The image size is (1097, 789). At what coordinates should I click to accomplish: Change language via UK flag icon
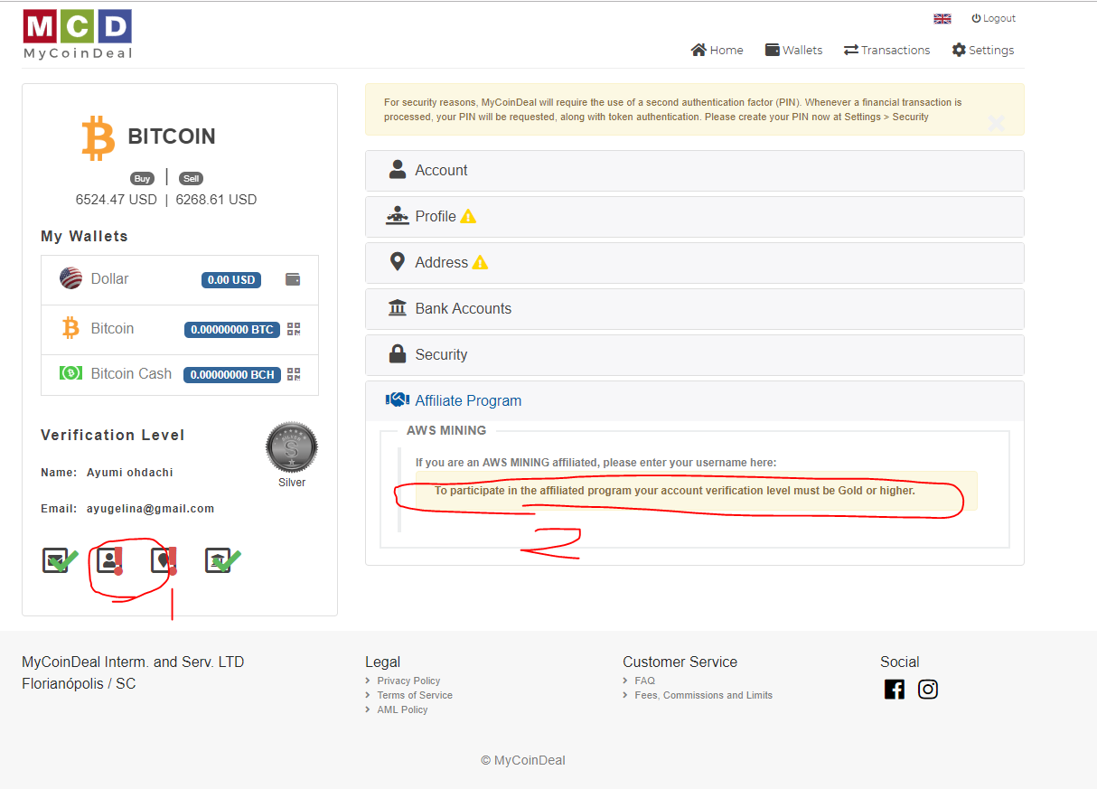942,18
